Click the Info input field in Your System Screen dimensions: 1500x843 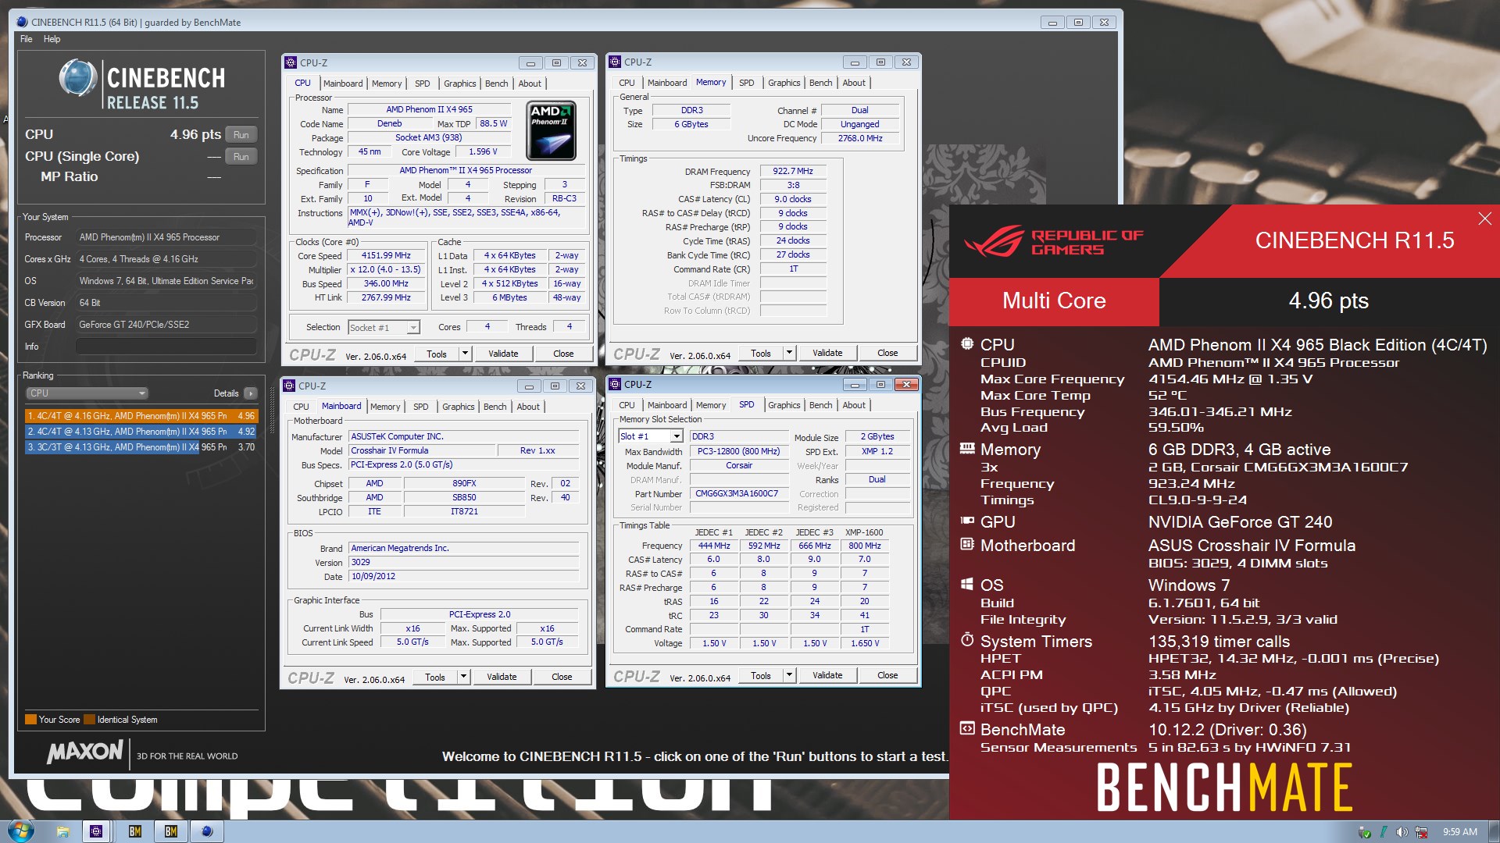(x=166, y=347)
